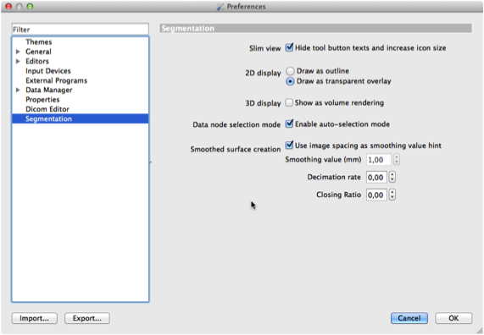Screen dimensions: 484x335
Task: Open Themes preferences page
Action: pyautogui.click(x=39, y=42)
